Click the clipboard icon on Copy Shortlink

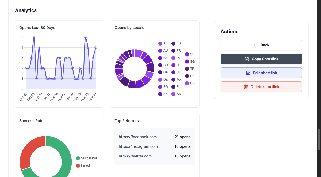(x=247, y=59)
